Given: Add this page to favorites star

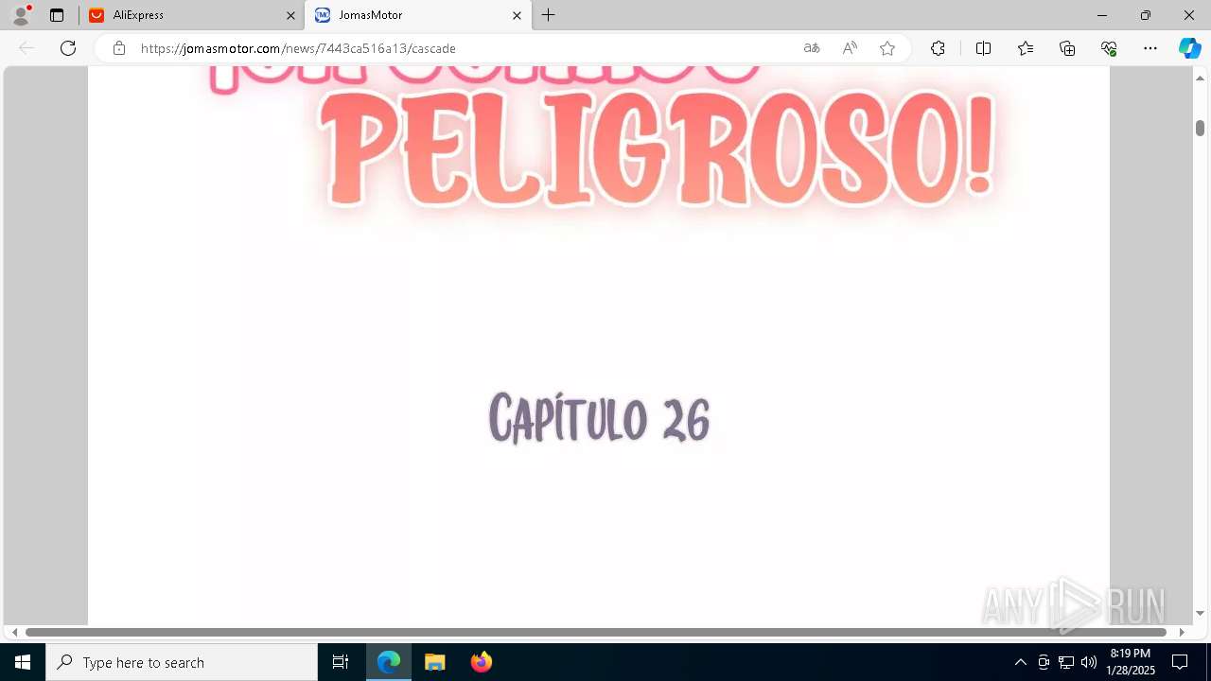Looking at the screenshot, I should 887,48.
